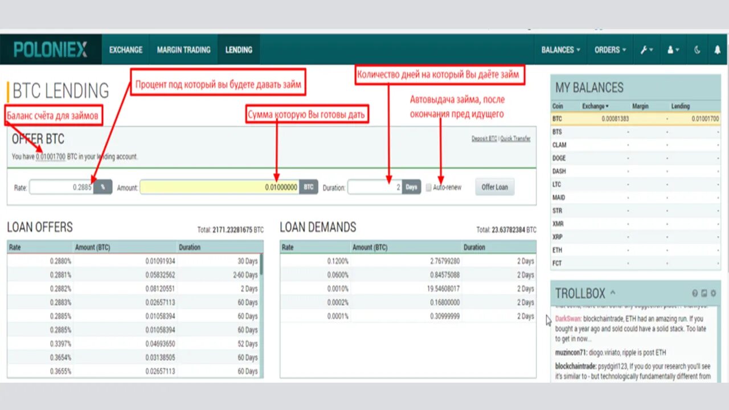Select the 0.3655% loan offer row
This screenshot has width=729, height=410.
[x=133, y=371]
